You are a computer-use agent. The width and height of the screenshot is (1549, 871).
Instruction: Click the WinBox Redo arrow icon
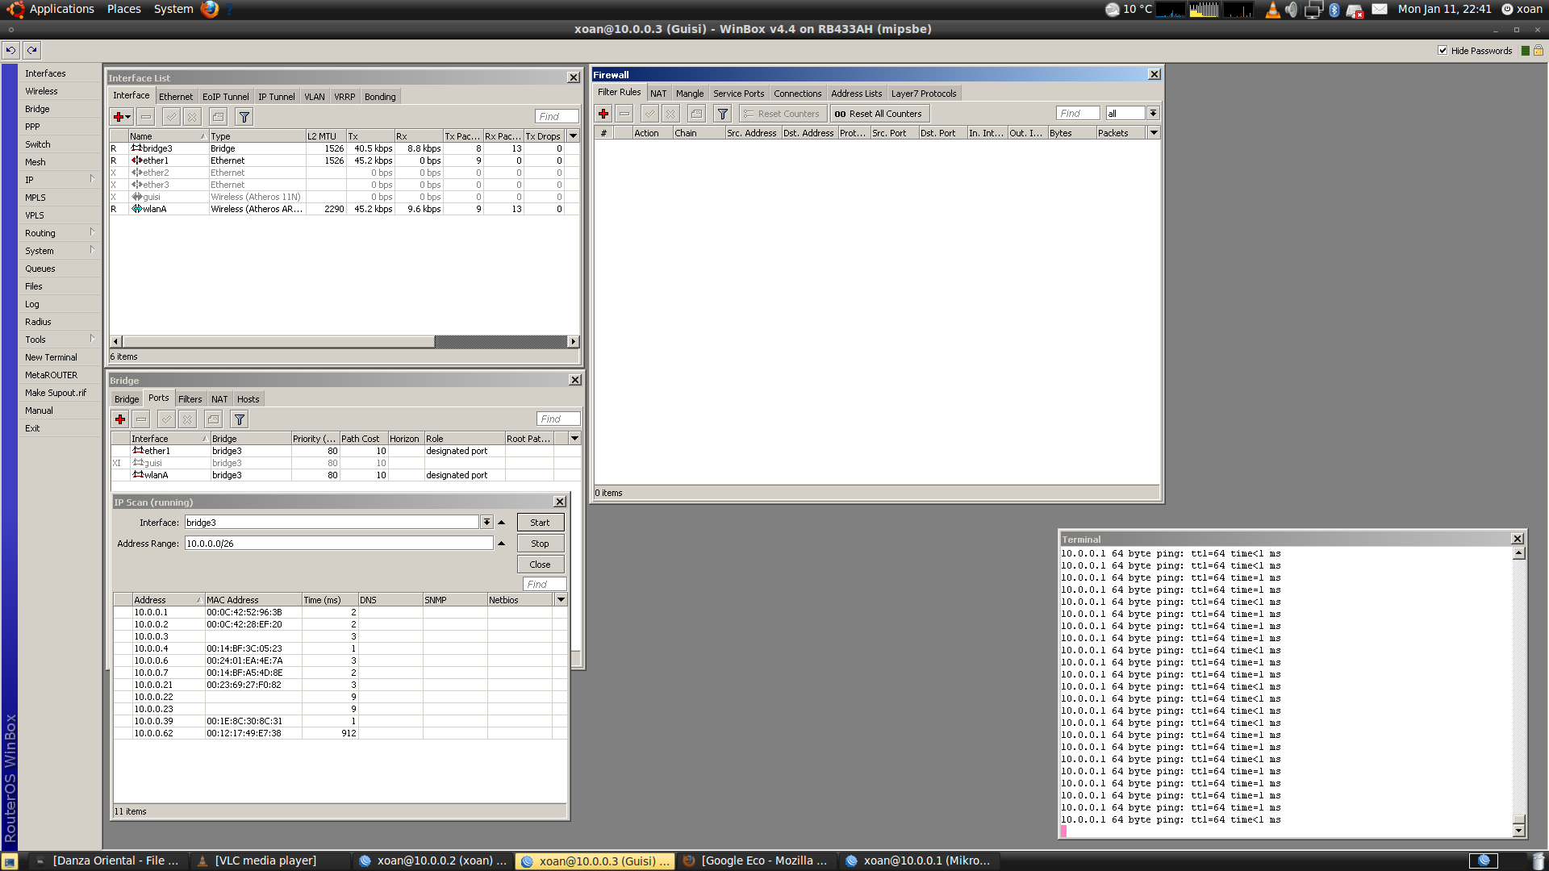32,50
